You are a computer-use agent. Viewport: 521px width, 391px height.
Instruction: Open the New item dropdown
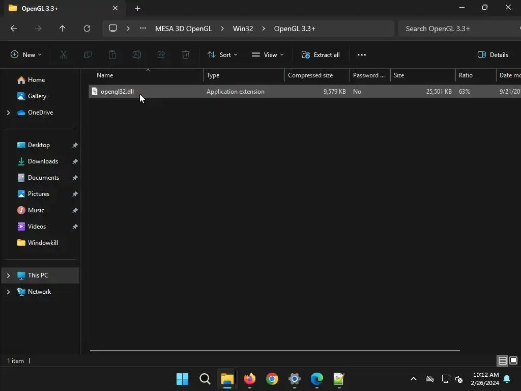26,55
